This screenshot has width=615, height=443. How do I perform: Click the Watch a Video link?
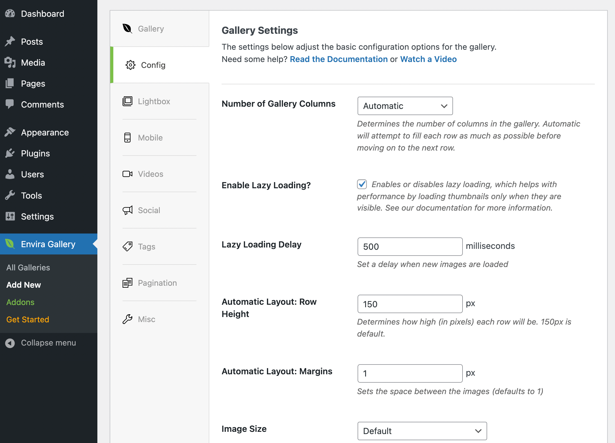click(x=428, y=59)
